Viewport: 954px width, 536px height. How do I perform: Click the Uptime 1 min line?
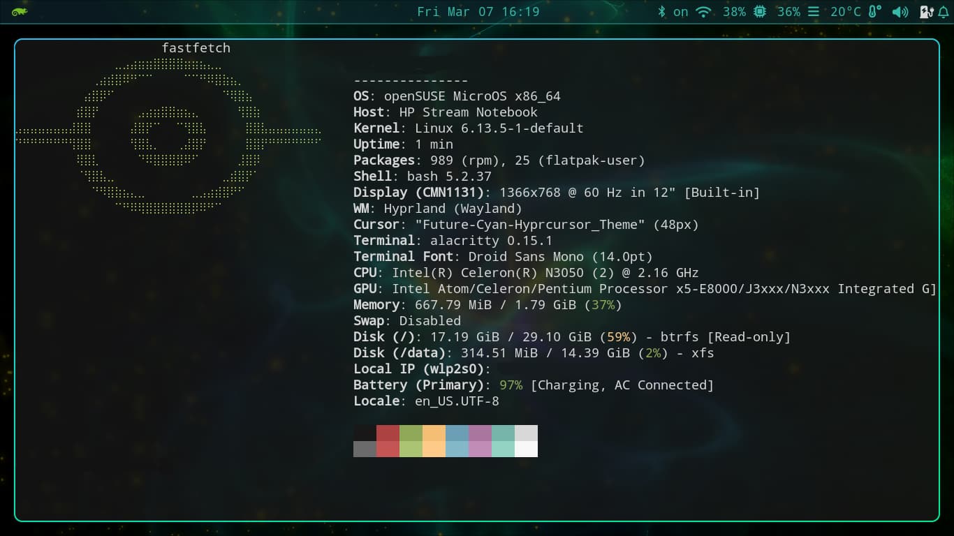click(x=404, y=144)
